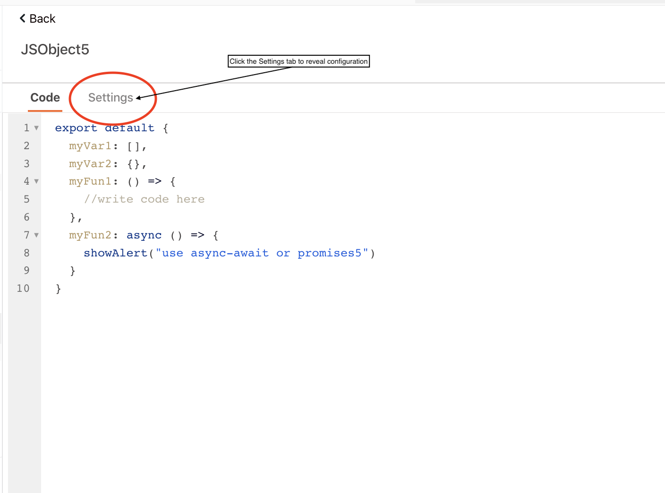This screenshot has height=493, width=665.
Task: Switch to the Settings tab
Action: coord(111,97)
